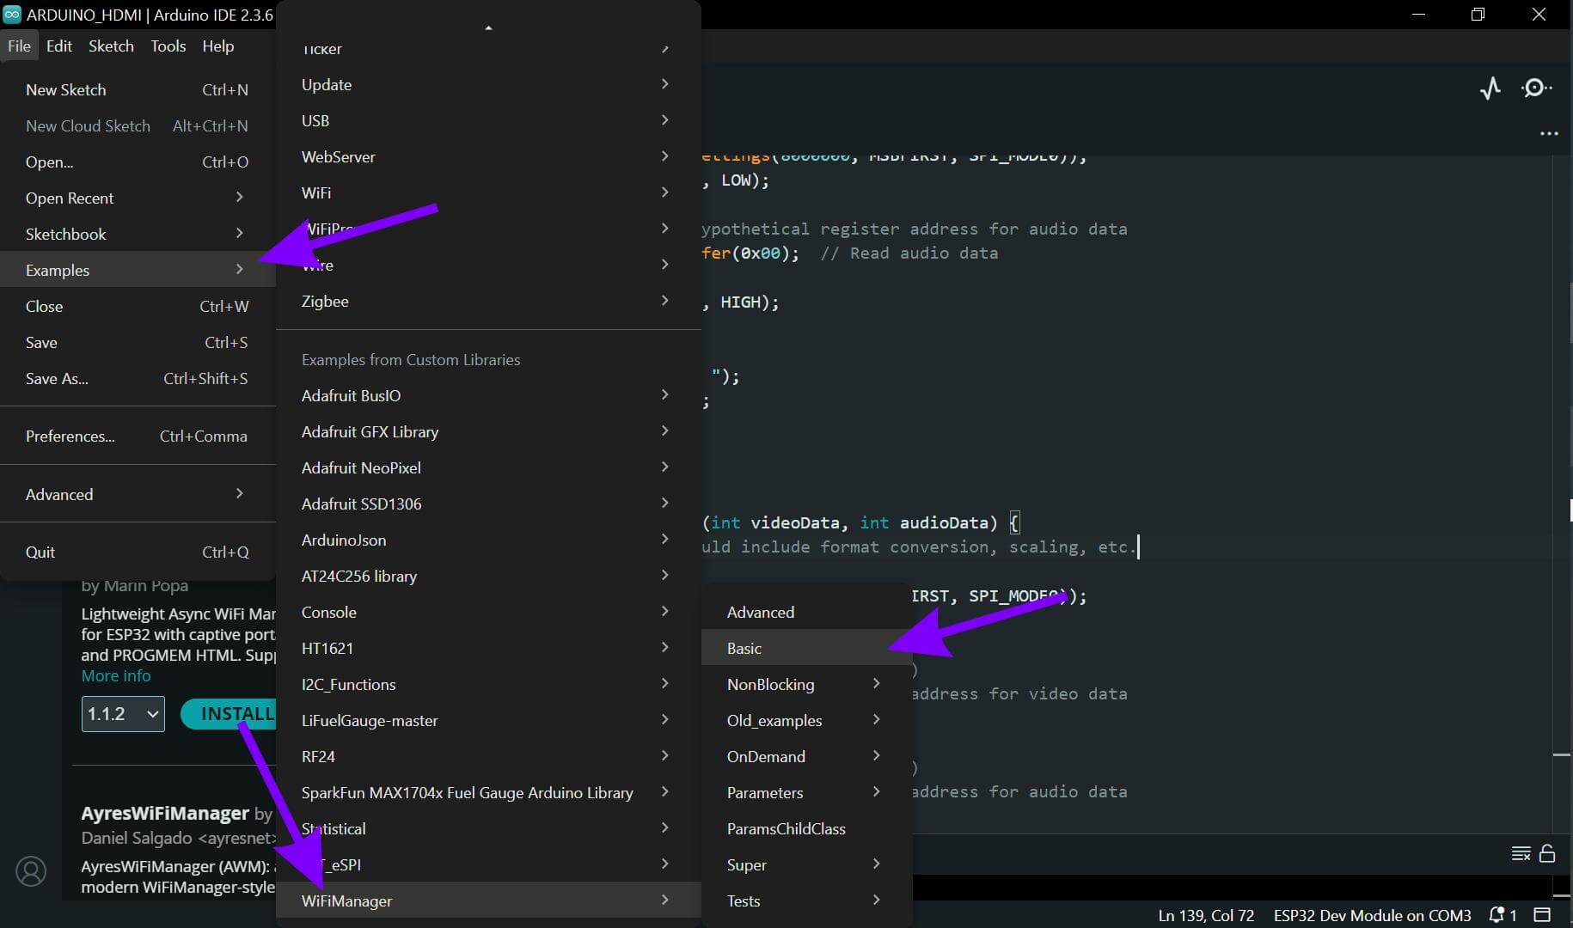
Task: Expand the WebServer examples entry
Action: point(488,157)
